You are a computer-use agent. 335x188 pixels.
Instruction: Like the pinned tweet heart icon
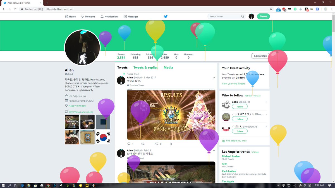(157, 144)
